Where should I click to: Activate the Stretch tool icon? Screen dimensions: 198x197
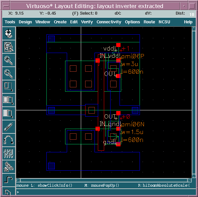9,87
